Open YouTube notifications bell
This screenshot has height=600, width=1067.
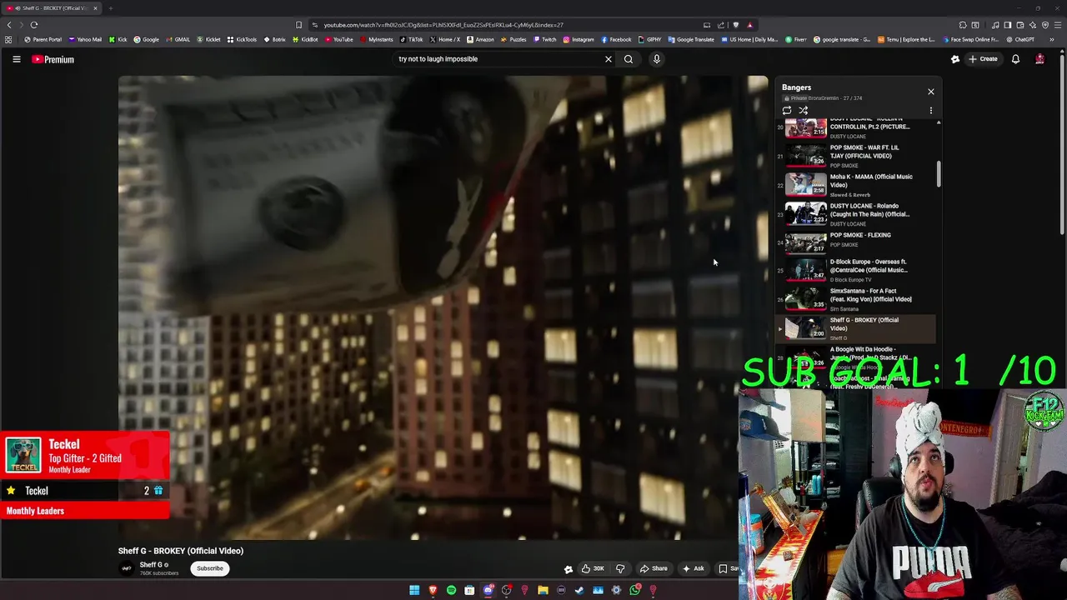(1015, 59)
